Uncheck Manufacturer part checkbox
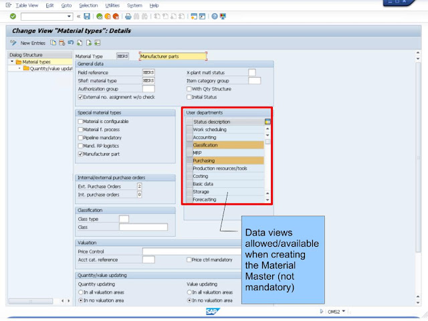Screen dimensions: 428x321 click(x=80, y=154)
